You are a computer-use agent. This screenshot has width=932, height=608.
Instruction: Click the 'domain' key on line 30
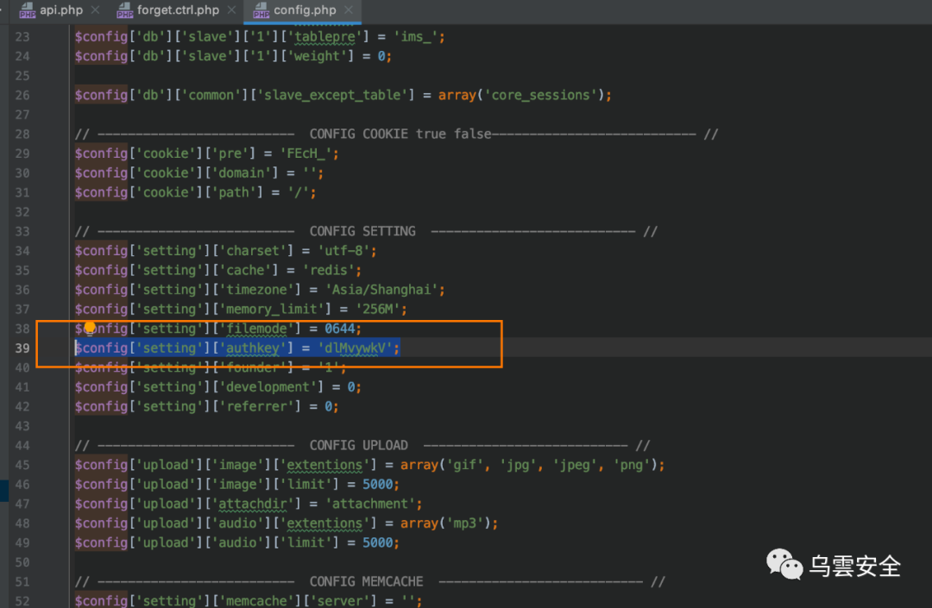[242, 172]
